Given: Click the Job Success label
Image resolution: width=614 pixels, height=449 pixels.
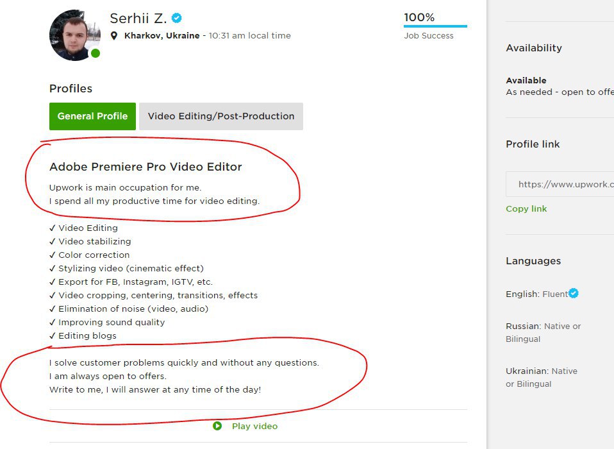Looking at the screenshot, I should click(x=429, y=36).
